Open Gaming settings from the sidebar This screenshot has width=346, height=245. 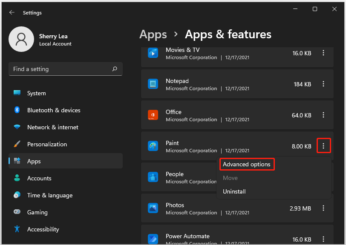click(x=38, y=212)
